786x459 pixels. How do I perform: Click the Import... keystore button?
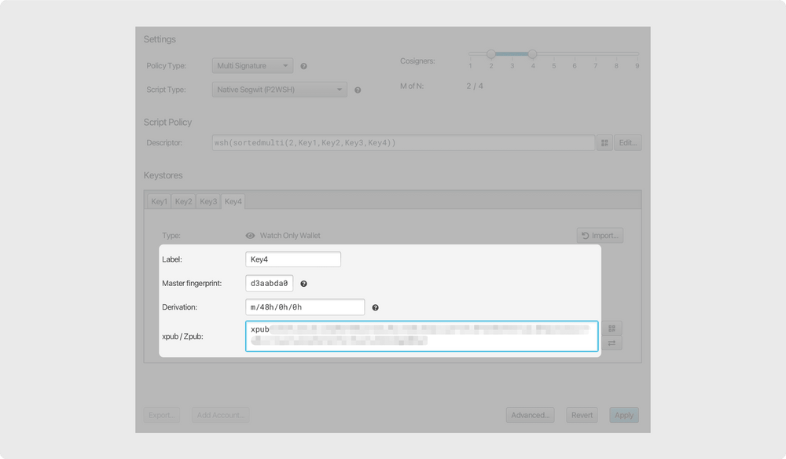point(599,235)
